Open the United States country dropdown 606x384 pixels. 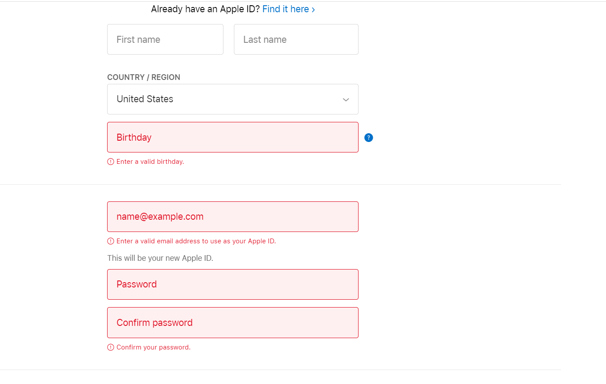tap(233, 99)
